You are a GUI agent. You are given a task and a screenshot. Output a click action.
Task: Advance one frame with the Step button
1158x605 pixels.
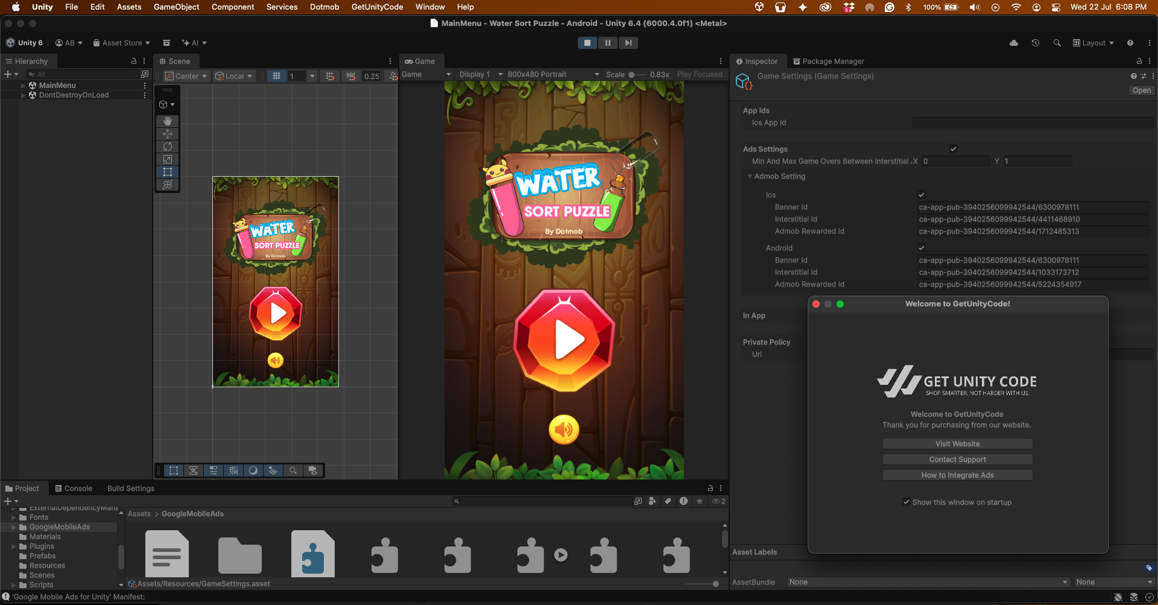[628, 43]
